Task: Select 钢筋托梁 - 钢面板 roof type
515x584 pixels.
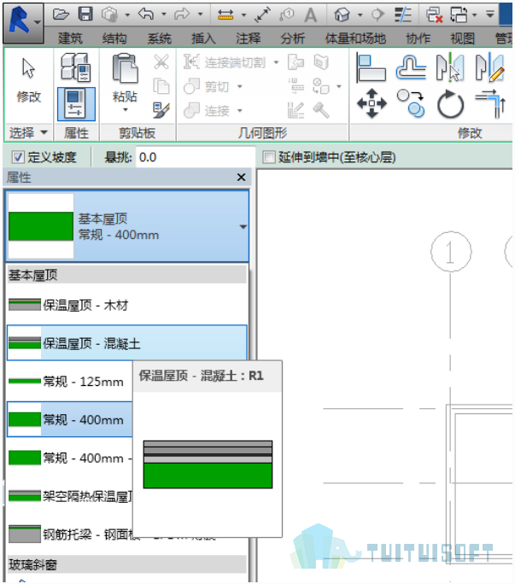Action: coord(70,534)
